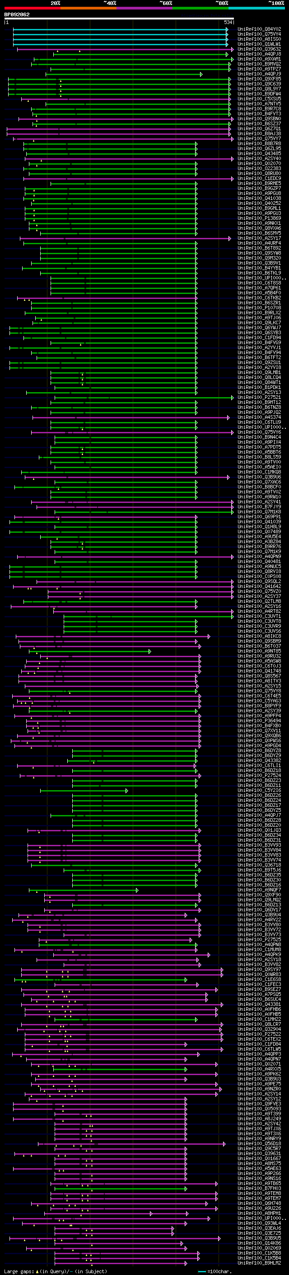The width and height of the screenshot is (289, 1275).
Task: Open hit UniRef100_Q1WLW1
Action: point(259,44)
